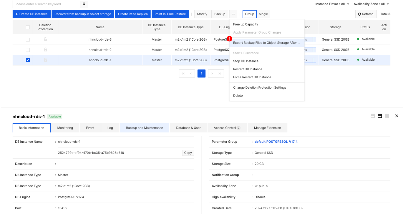Go to next page arrow
Viewport: 403px width, 214px height.
[212, 74]
